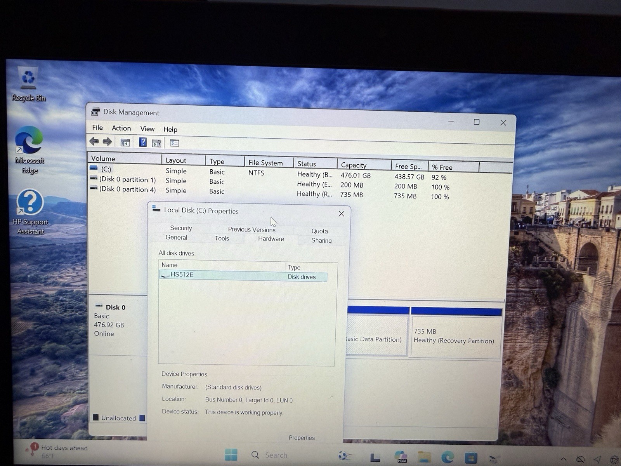The image size is (621, 466).
Task: Show hidden system tray icons chevron
Action: click(x=563, y=459)
